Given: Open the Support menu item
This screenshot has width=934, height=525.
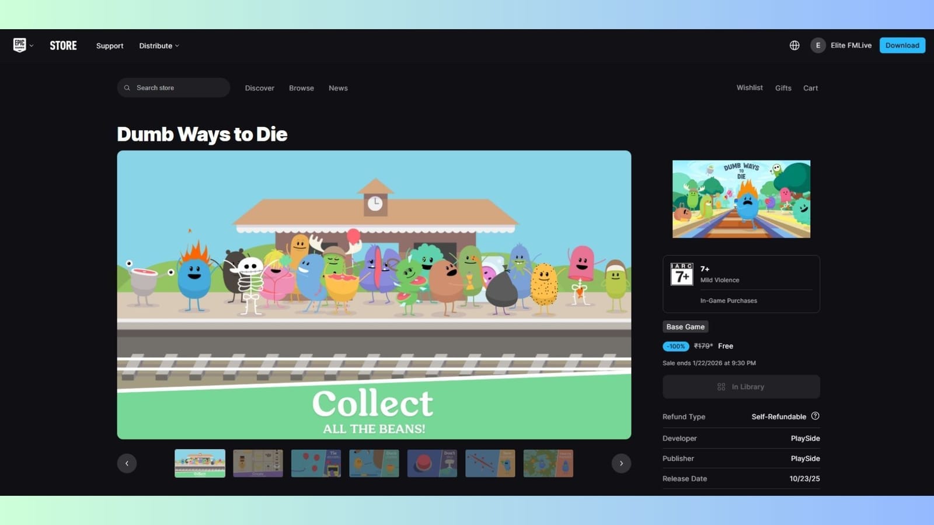Looking at the screenshot, I should pos(110,45).
